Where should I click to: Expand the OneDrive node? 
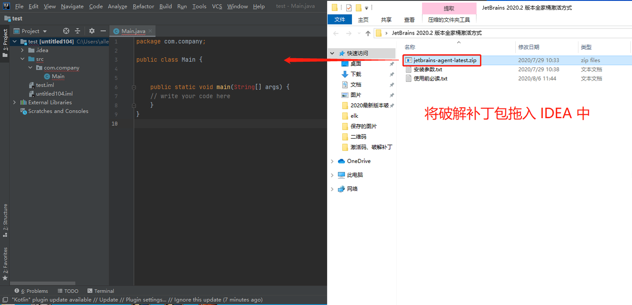tap(332, 161)
